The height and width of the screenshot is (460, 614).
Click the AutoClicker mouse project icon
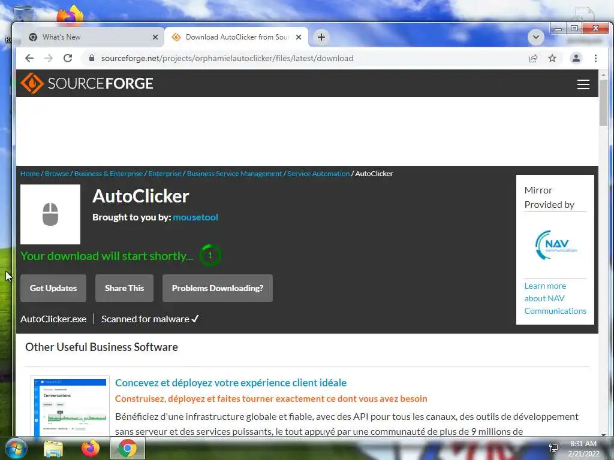tap(50, 214)
